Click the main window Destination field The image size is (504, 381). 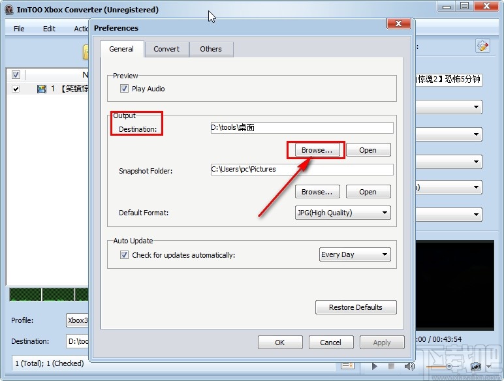(x=78, y=341)
